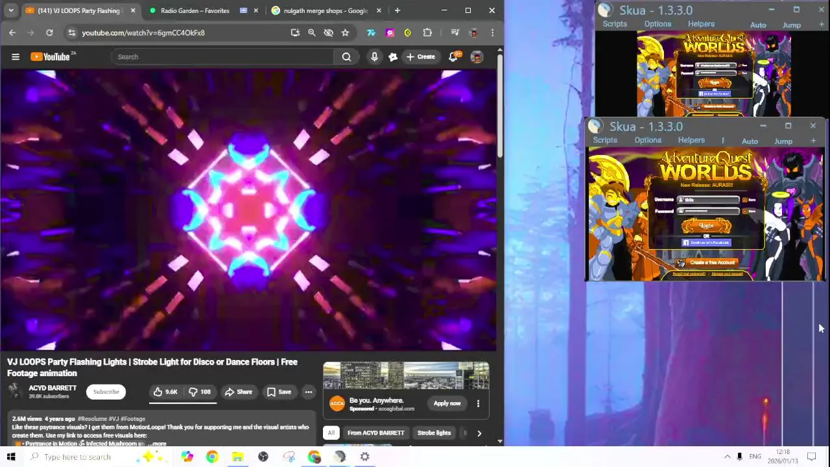
Task: Show hidden system tray icons
Action: 727,457
